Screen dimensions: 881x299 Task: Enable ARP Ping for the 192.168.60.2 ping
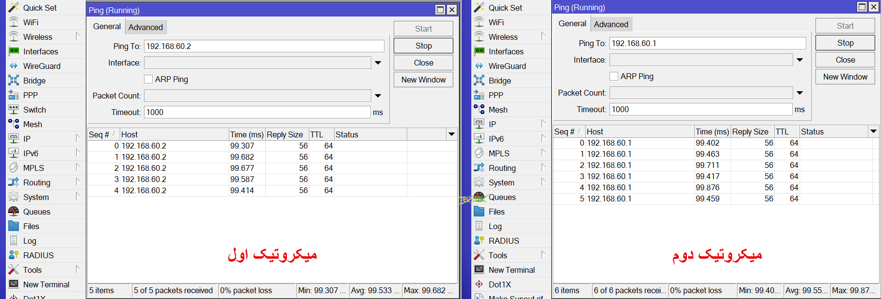click(x=148, y=79)
